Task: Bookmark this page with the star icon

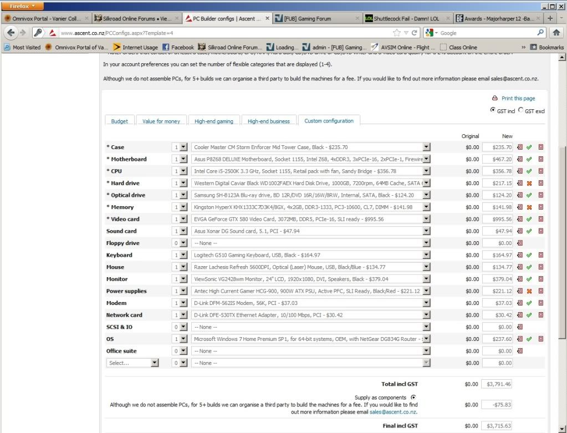Action: pos(397,33)
